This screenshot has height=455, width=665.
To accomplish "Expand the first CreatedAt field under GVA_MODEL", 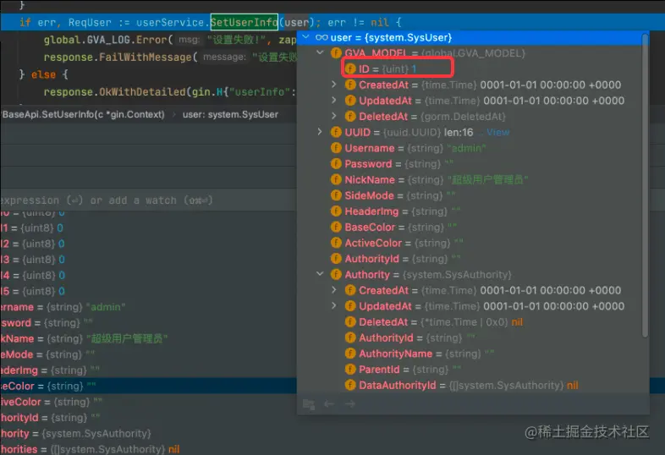I will pos(334,85).
